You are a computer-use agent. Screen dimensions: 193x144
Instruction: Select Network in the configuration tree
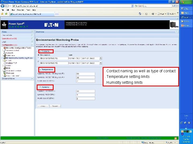(x=10, y=53)
